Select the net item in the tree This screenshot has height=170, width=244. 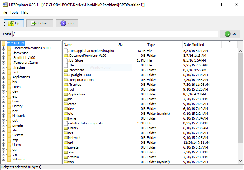(x=15, y=111)
